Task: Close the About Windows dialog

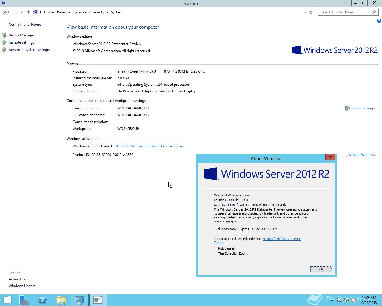Action: point(330,157)
